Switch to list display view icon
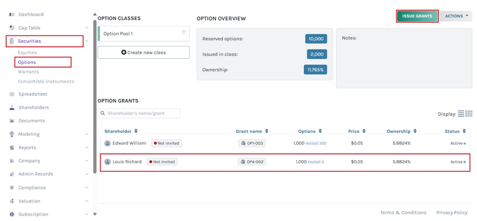Image resolution: width=477 pixels, height=221 pixels. (461, 114)
